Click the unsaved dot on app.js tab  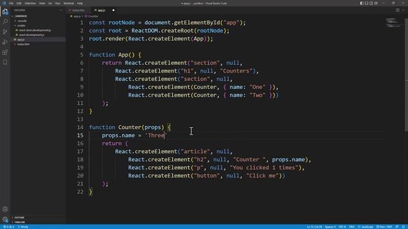coord(113,10)
